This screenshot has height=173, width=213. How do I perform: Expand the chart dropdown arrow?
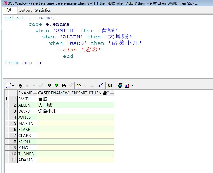[x=132, y=86]
